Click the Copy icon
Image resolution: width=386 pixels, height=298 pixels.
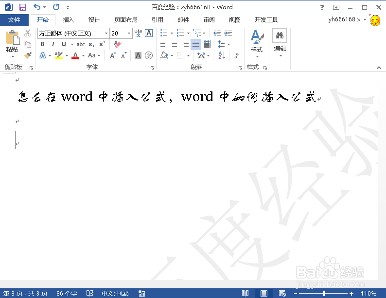27,44
